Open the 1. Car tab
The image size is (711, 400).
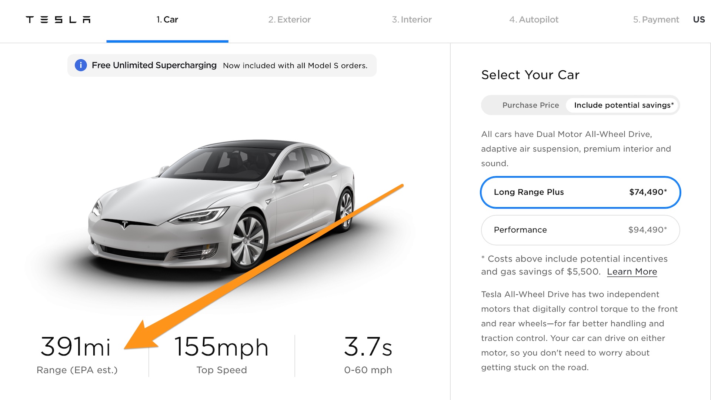click(167, 20)
